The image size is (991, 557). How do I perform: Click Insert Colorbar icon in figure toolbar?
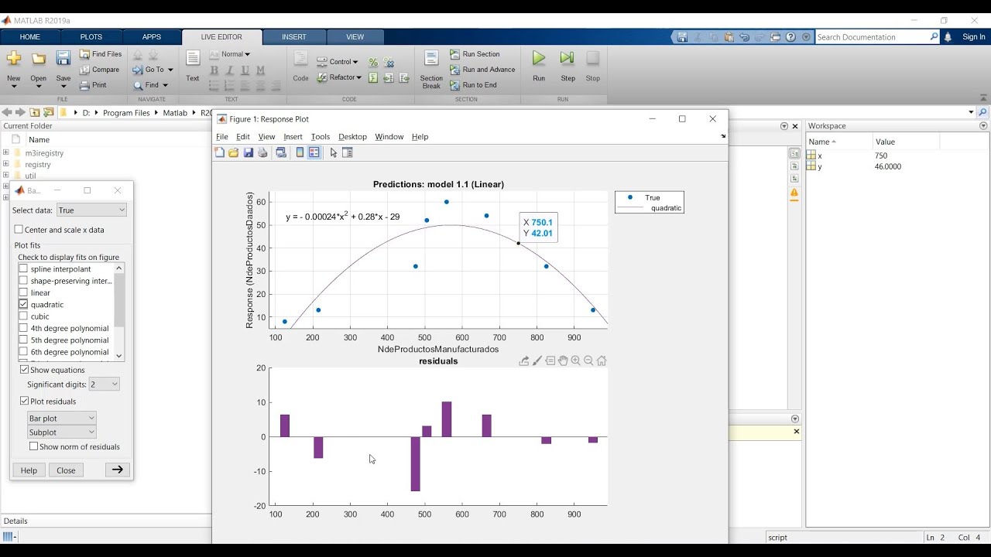300,153
